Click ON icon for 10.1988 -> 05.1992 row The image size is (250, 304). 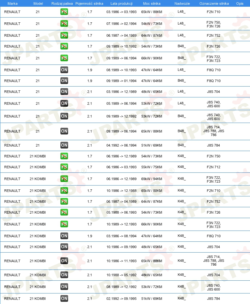point(64,275)
